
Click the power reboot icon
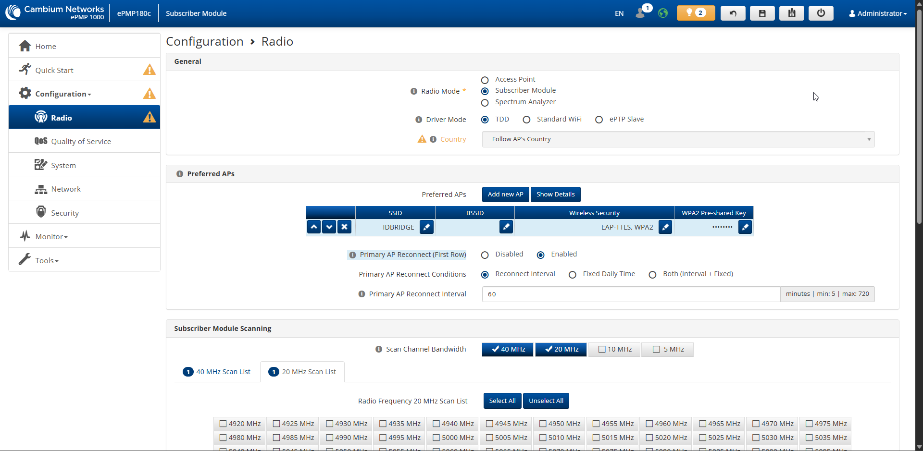click(821, 13)
